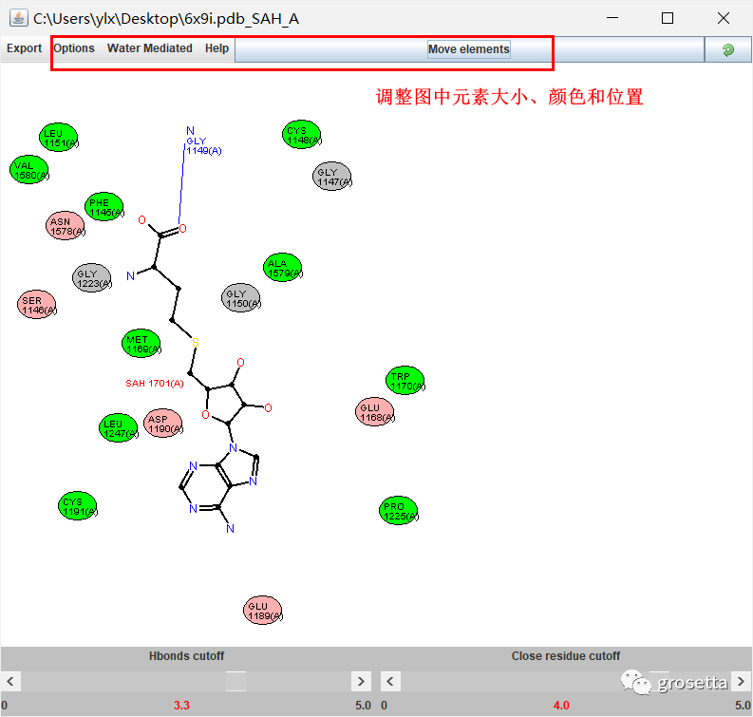
Task: Increase Hbonds cutoff with right arrow
Action: pos(361,681)
